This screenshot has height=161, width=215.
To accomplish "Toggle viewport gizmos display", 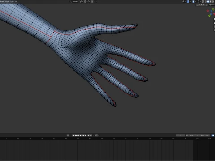I will [188, 2].
